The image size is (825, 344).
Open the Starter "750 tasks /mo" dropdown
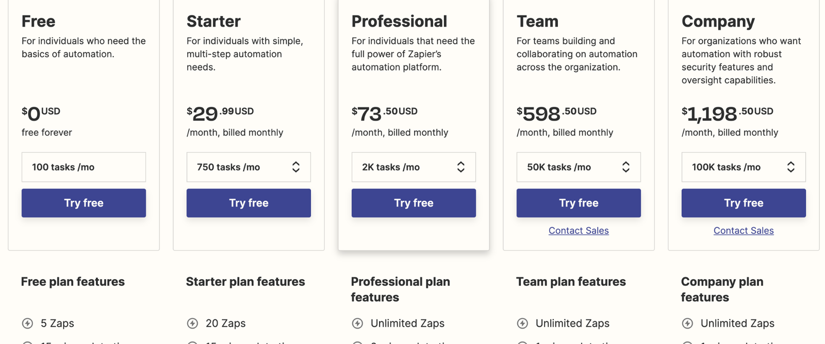pos(249,167)
